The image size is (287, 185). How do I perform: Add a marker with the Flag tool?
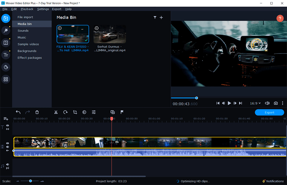click(122, 112)
